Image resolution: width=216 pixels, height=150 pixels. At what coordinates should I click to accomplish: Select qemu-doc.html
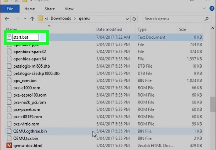point(28,146)
